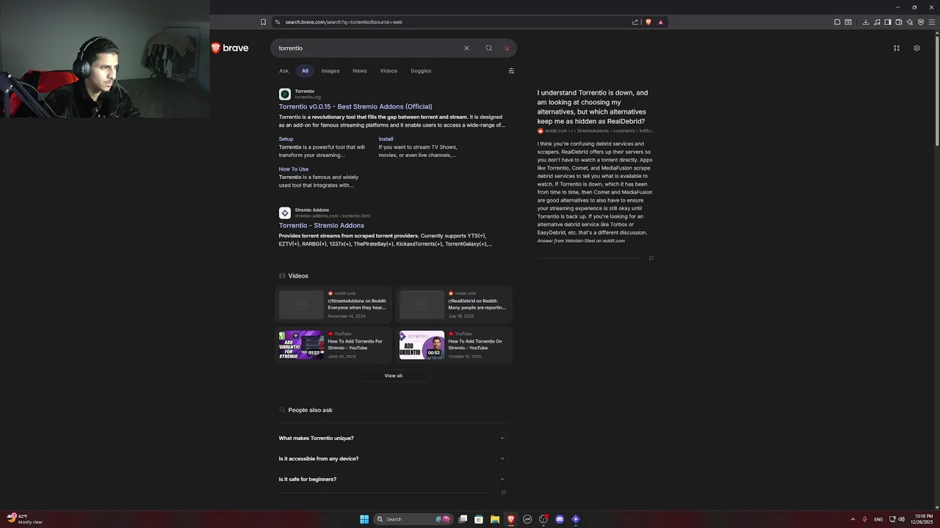Click the Task View icon in taskbar

point(463,519)
